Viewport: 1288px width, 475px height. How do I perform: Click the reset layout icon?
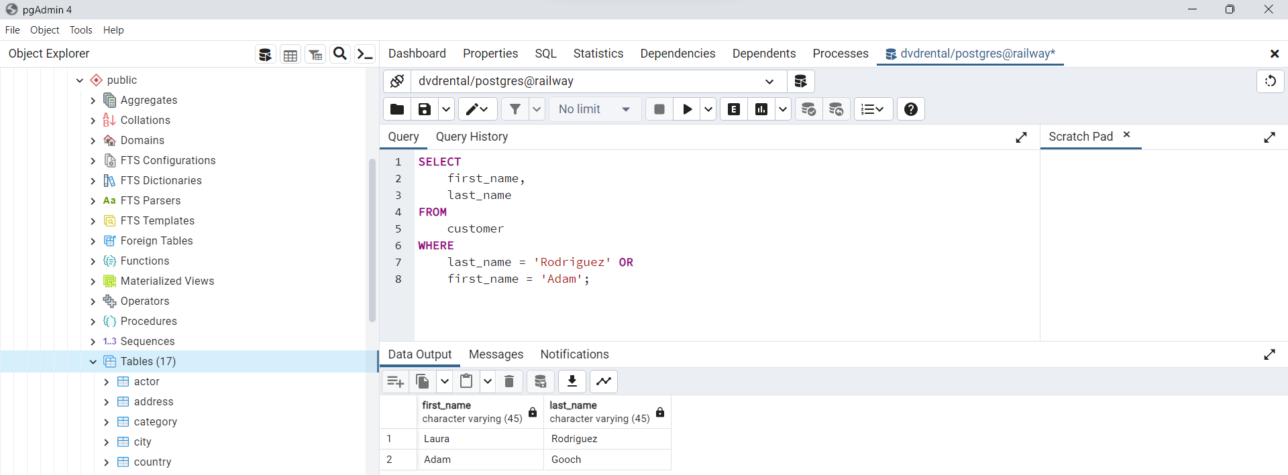1271,81
